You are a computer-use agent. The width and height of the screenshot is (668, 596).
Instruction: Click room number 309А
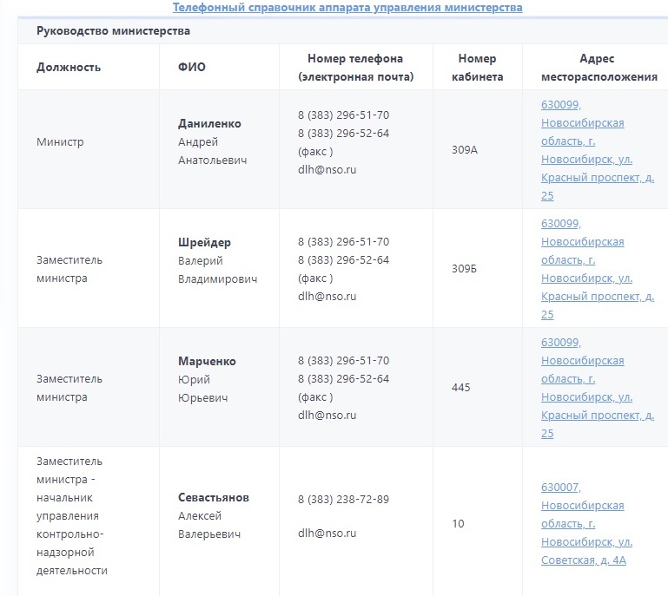pyautogui.click(x=465, y=150)
